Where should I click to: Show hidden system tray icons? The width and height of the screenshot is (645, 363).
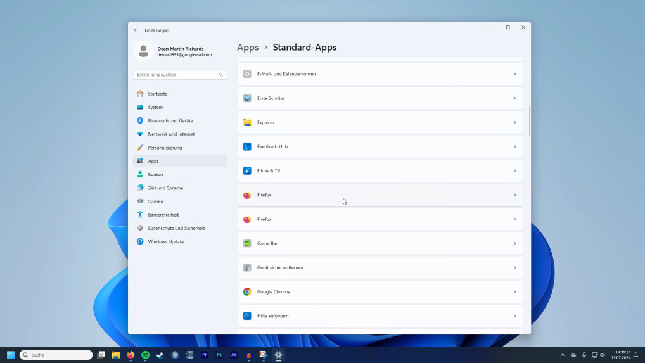(x=562, y=355)
